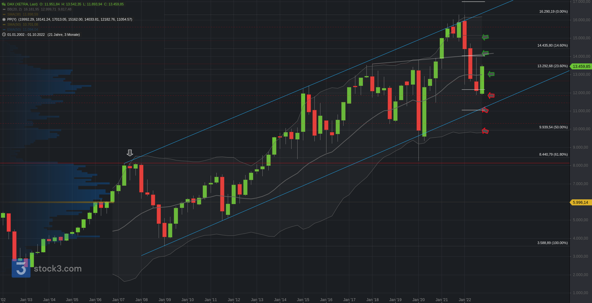Select the green arrow at the 15.000 level
Image resolution: width=592 pixels, height=303 pixels.
pyautogui.click(x=485, y=37)
